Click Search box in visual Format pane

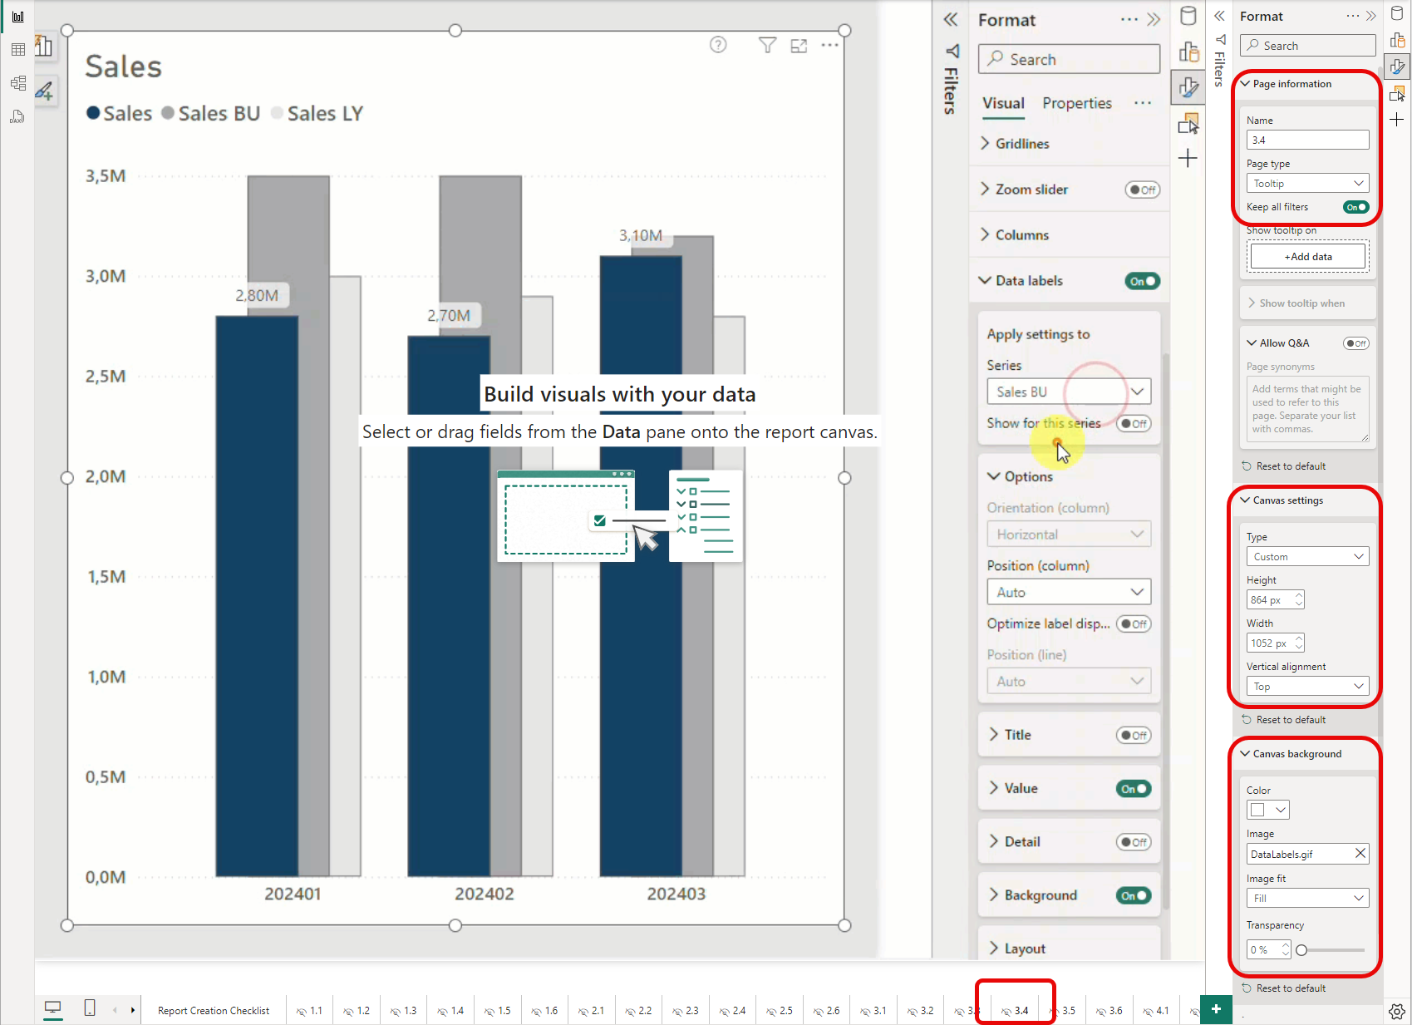point(1069,59)
